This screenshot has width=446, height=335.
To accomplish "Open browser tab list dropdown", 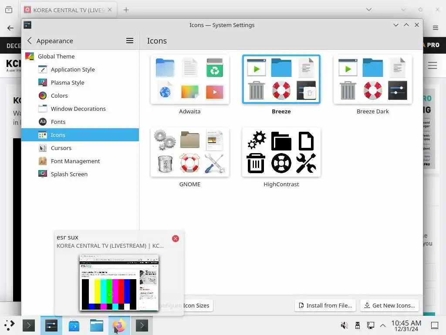I will tap(369, 10).
